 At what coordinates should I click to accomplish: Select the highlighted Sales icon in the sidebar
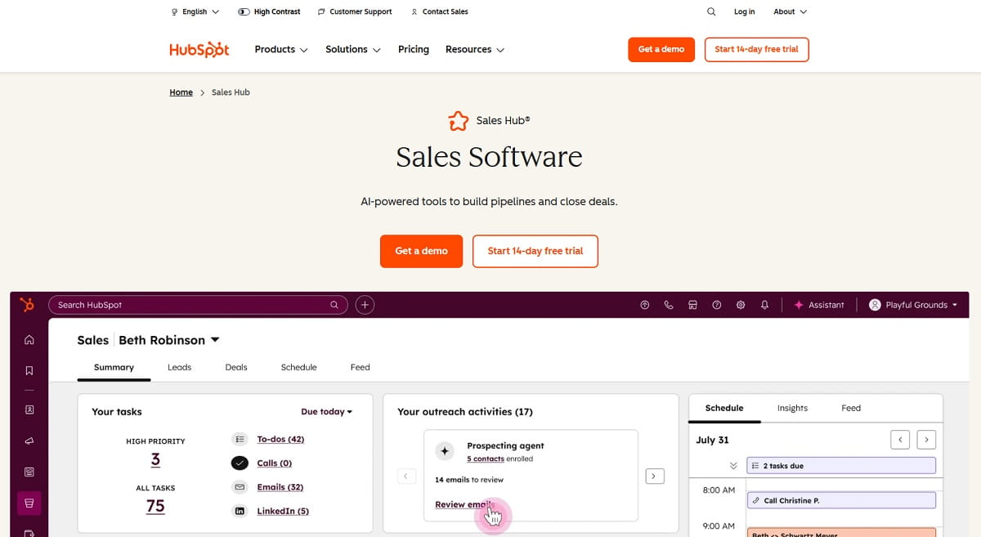click(x=29, y=503)
